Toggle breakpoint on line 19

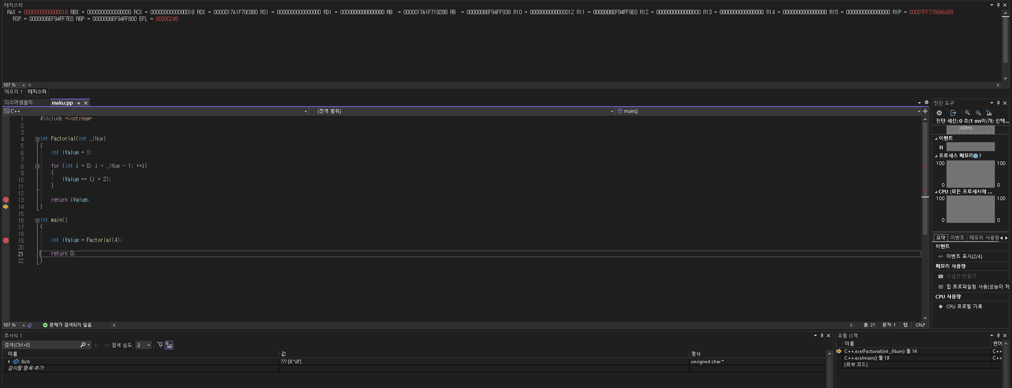click(6, 240)
